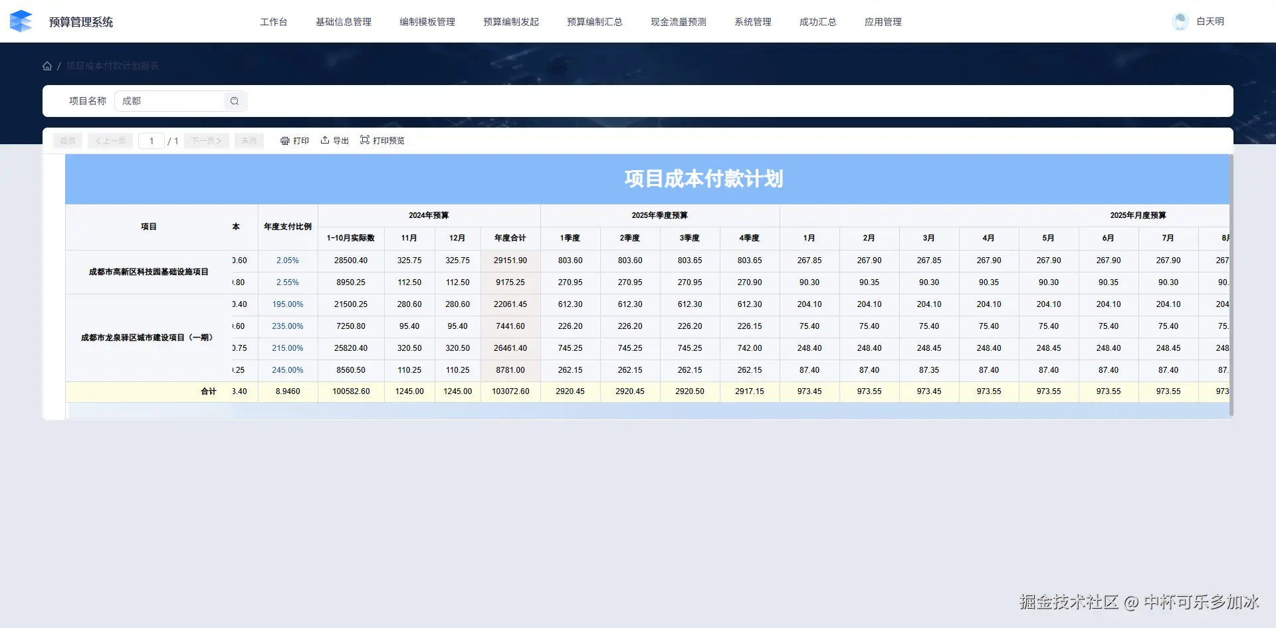The width and height of the screenshot is (1276, 628).
Task: Click the 末页 last page button
Action: (249, 141)
